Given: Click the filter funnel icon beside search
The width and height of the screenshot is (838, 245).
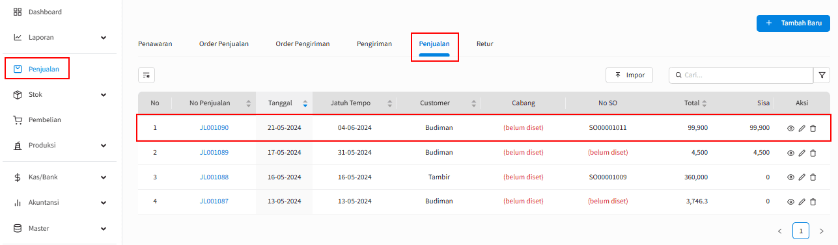Looking at the screenshot, I should click(822, 75).
